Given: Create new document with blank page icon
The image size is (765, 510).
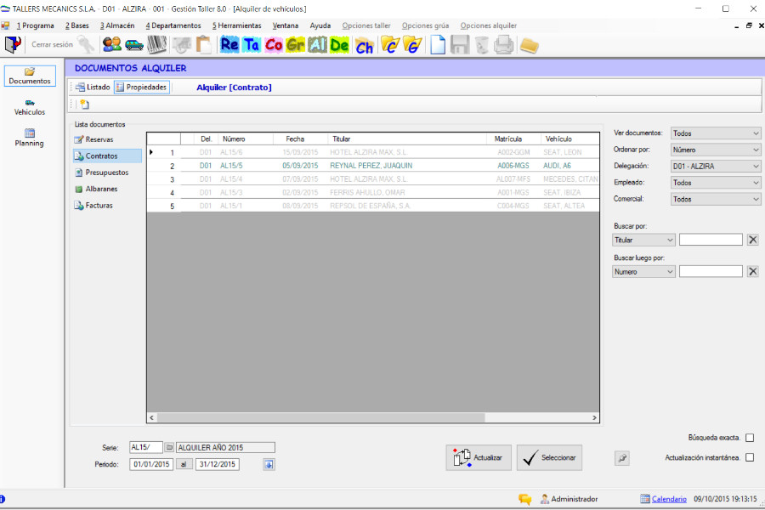Looking at the screenshot, I should coord(438,45).
